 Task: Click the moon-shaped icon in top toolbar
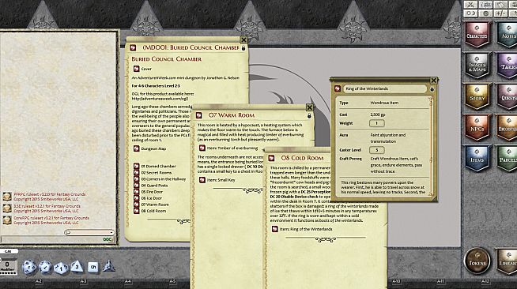click(x=470, y=13)
